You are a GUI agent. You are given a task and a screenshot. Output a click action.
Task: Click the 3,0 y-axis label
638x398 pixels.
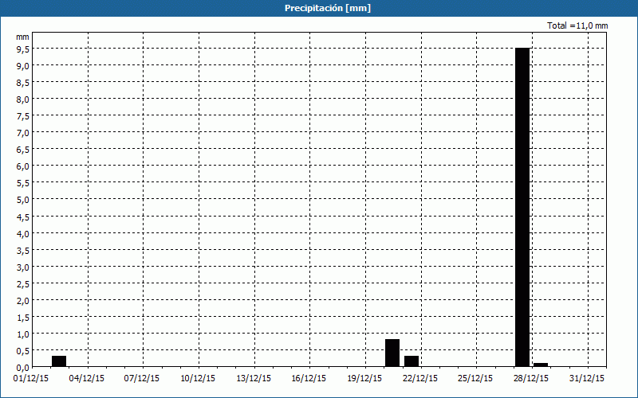point(23,267)
